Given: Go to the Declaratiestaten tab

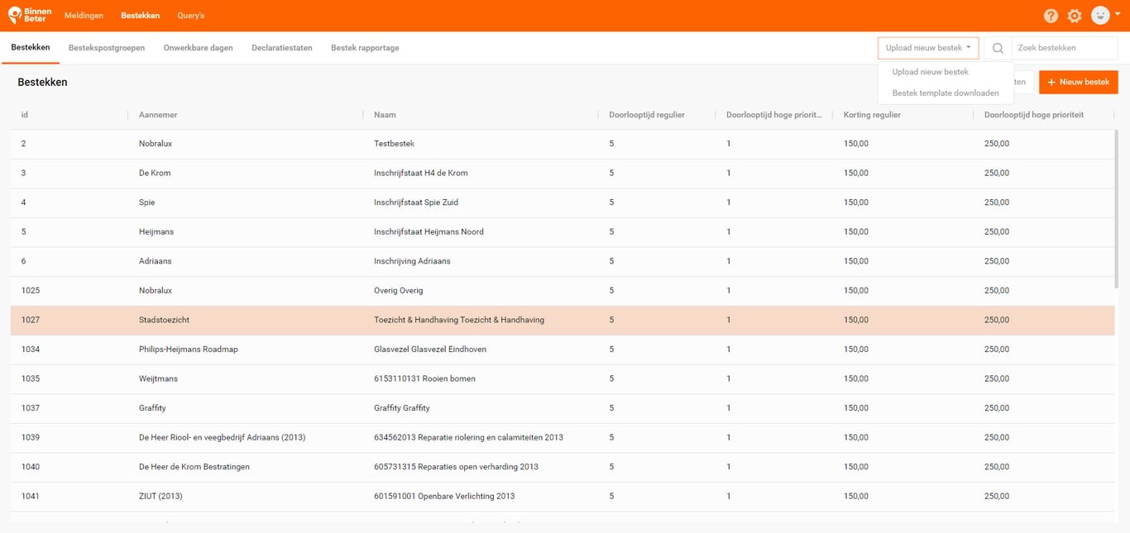Looking at the screenshot, I should click(x=282, y=48).
